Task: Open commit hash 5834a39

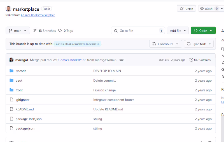Action: point(164,60)
